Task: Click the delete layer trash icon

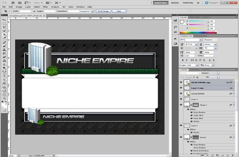Action: click(232, 155)
